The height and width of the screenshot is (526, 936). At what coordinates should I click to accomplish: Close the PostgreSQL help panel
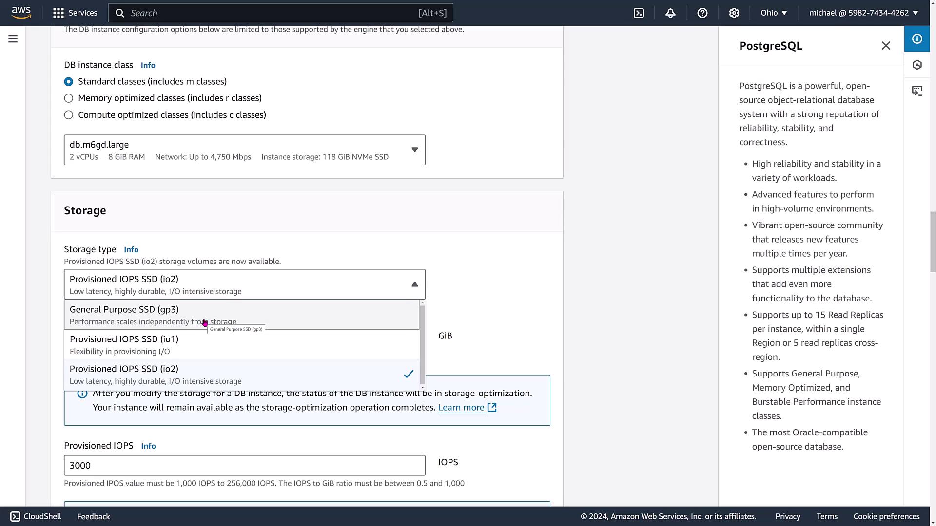886,46
